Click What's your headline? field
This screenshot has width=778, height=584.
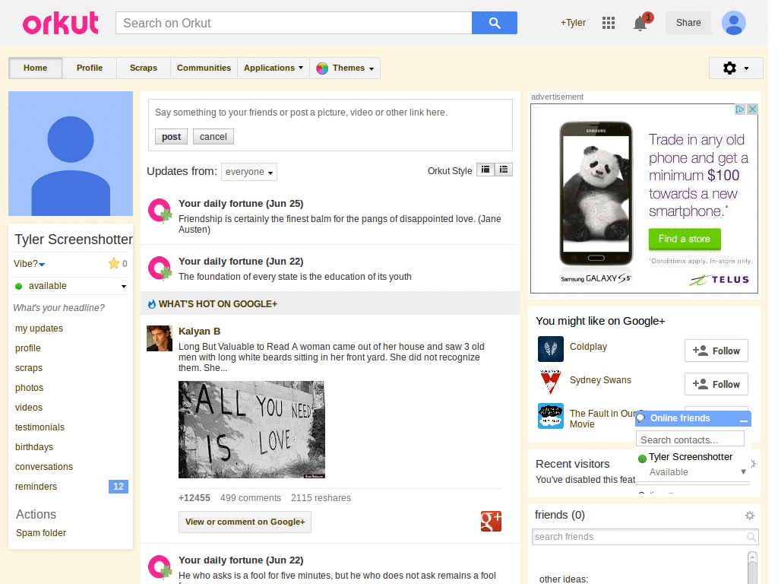coord(59,308)
